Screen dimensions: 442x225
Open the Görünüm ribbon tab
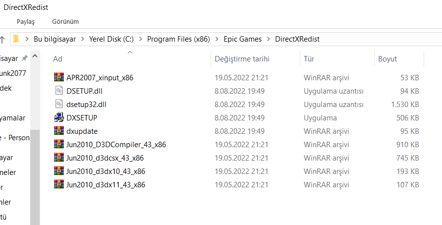point(65,22)
